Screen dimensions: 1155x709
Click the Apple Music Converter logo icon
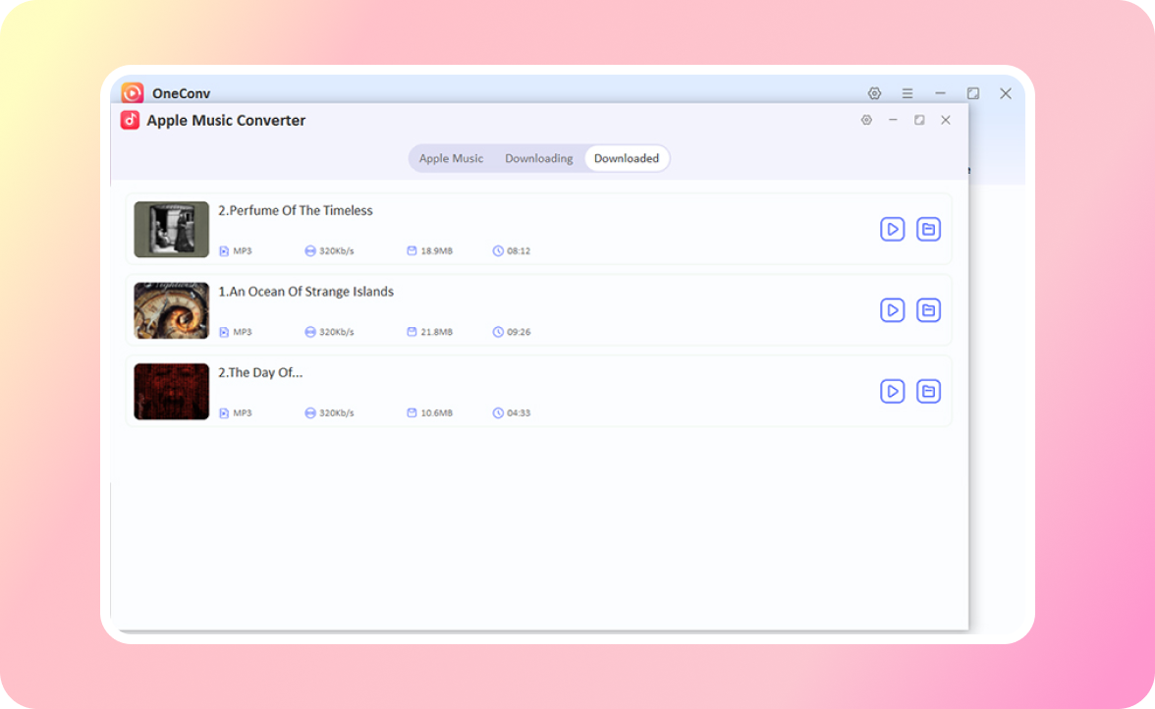point(130,120)
